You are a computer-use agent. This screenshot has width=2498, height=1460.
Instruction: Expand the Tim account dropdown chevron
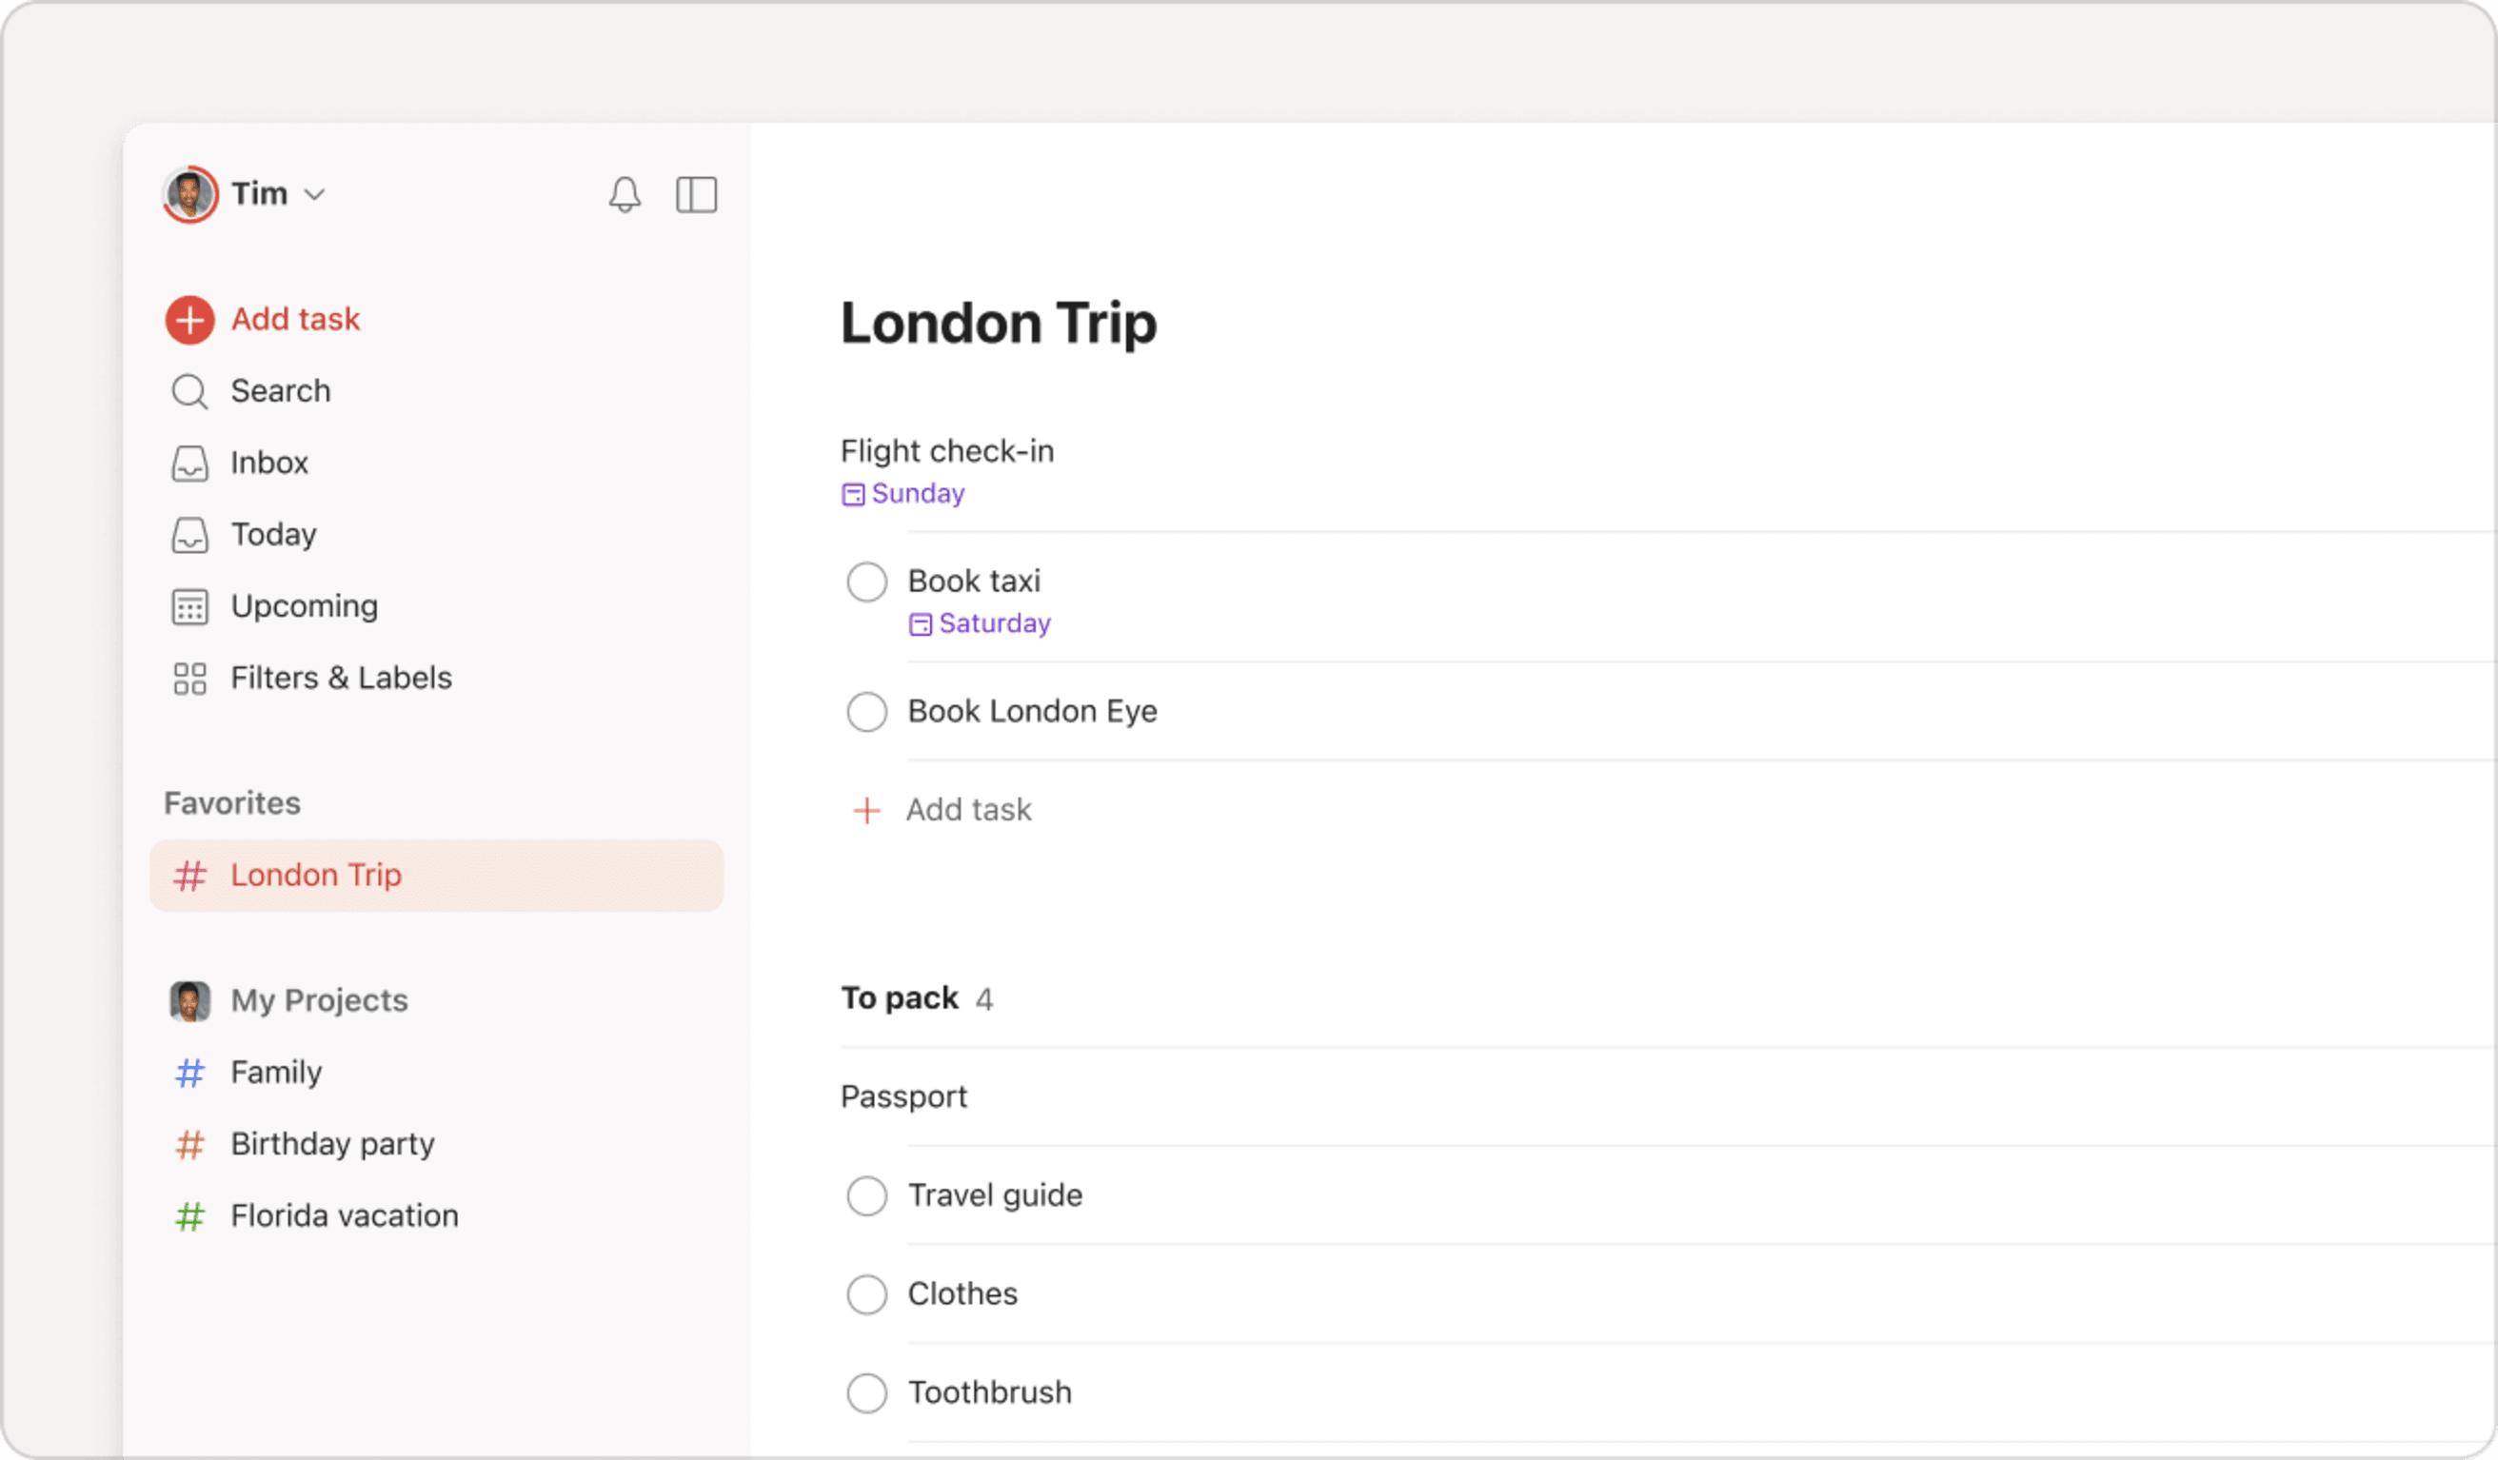tap(314, 194)
